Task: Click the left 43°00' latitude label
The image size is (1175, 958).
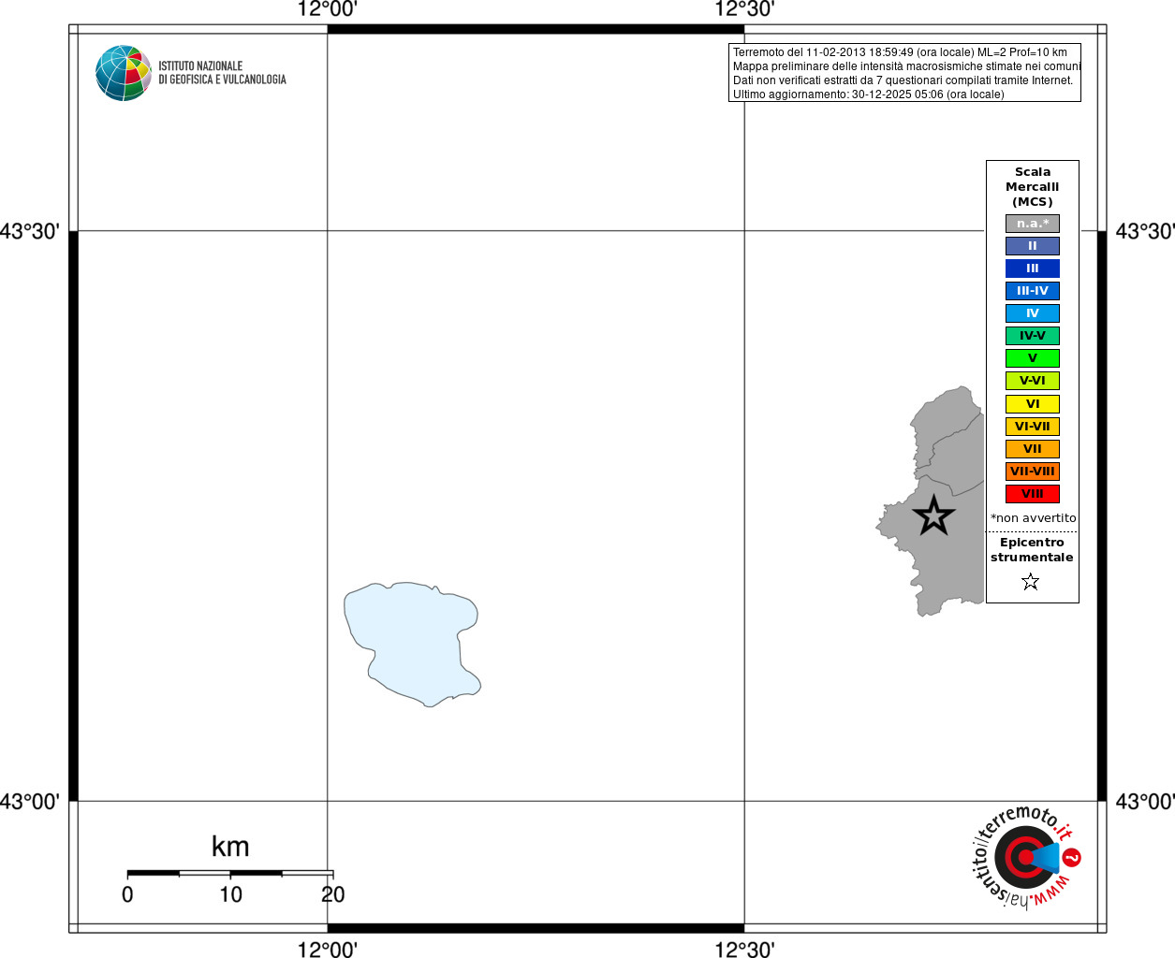Action: click(30, 802)
